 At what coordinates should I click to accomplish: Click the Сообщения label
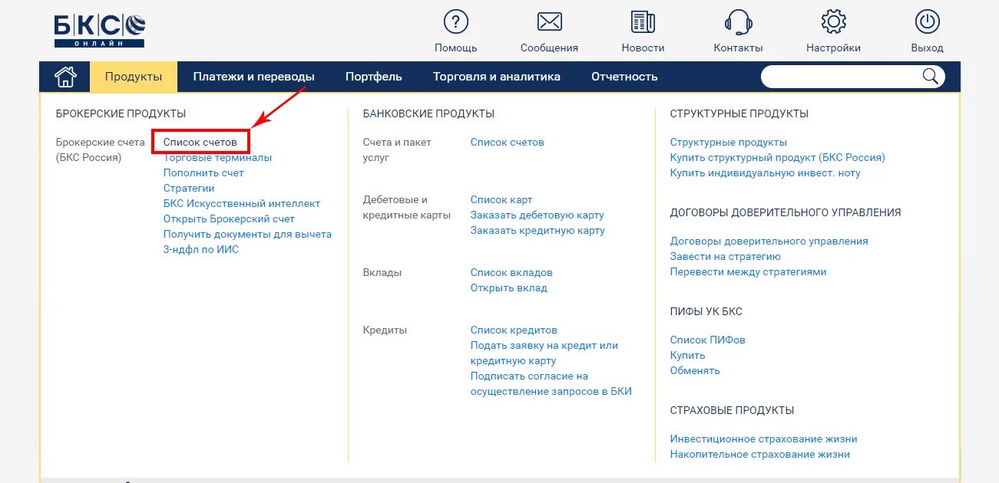550,48
